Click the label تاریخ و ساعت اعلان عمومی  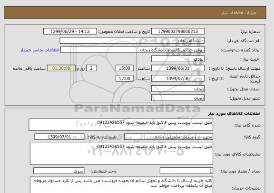click(x=124, y=32)
